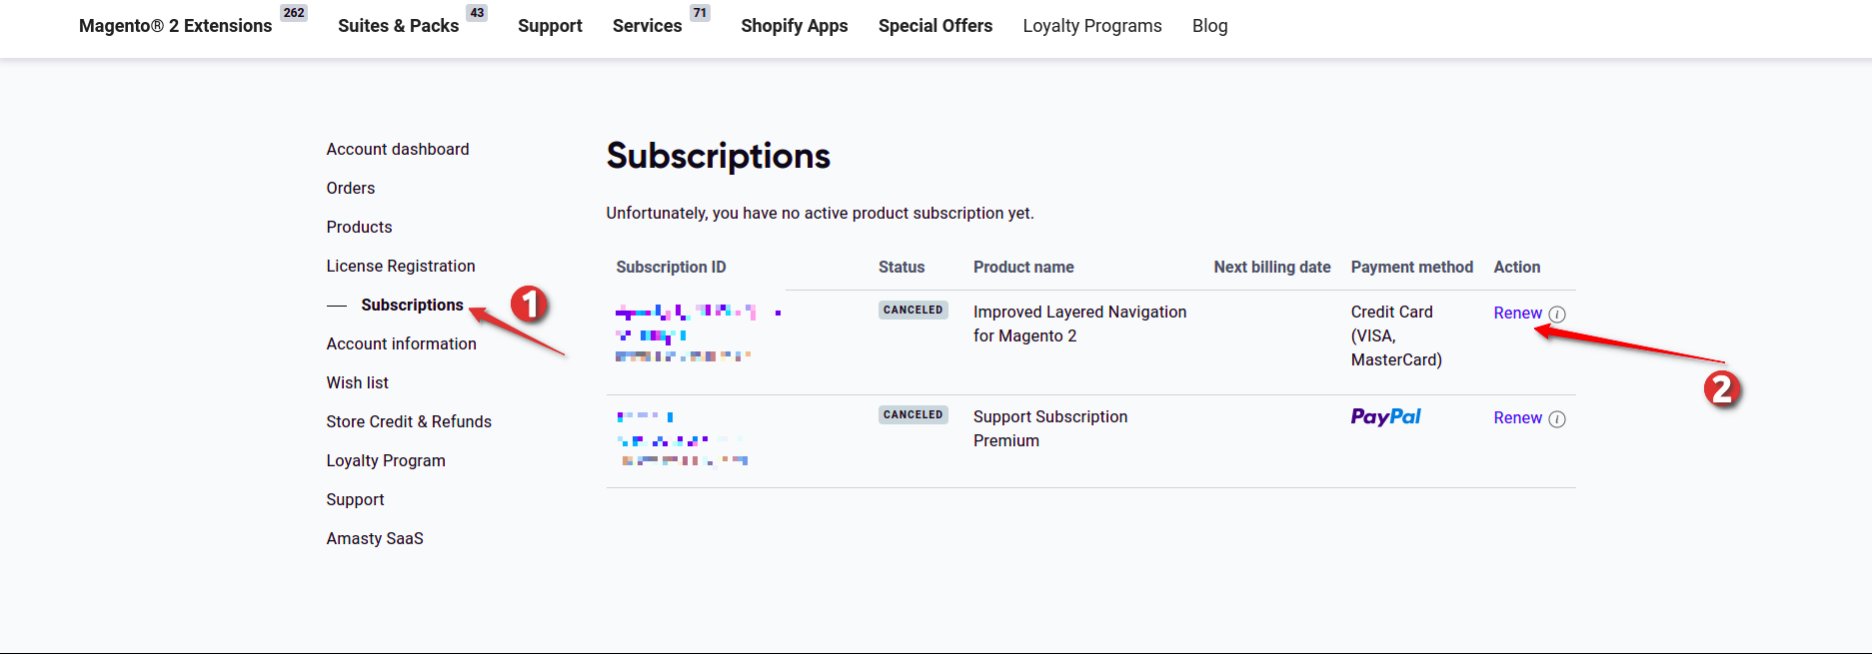Screen dimensions: 1872x654
Task: Open Support in account sidebar
Action: (355, 499)
